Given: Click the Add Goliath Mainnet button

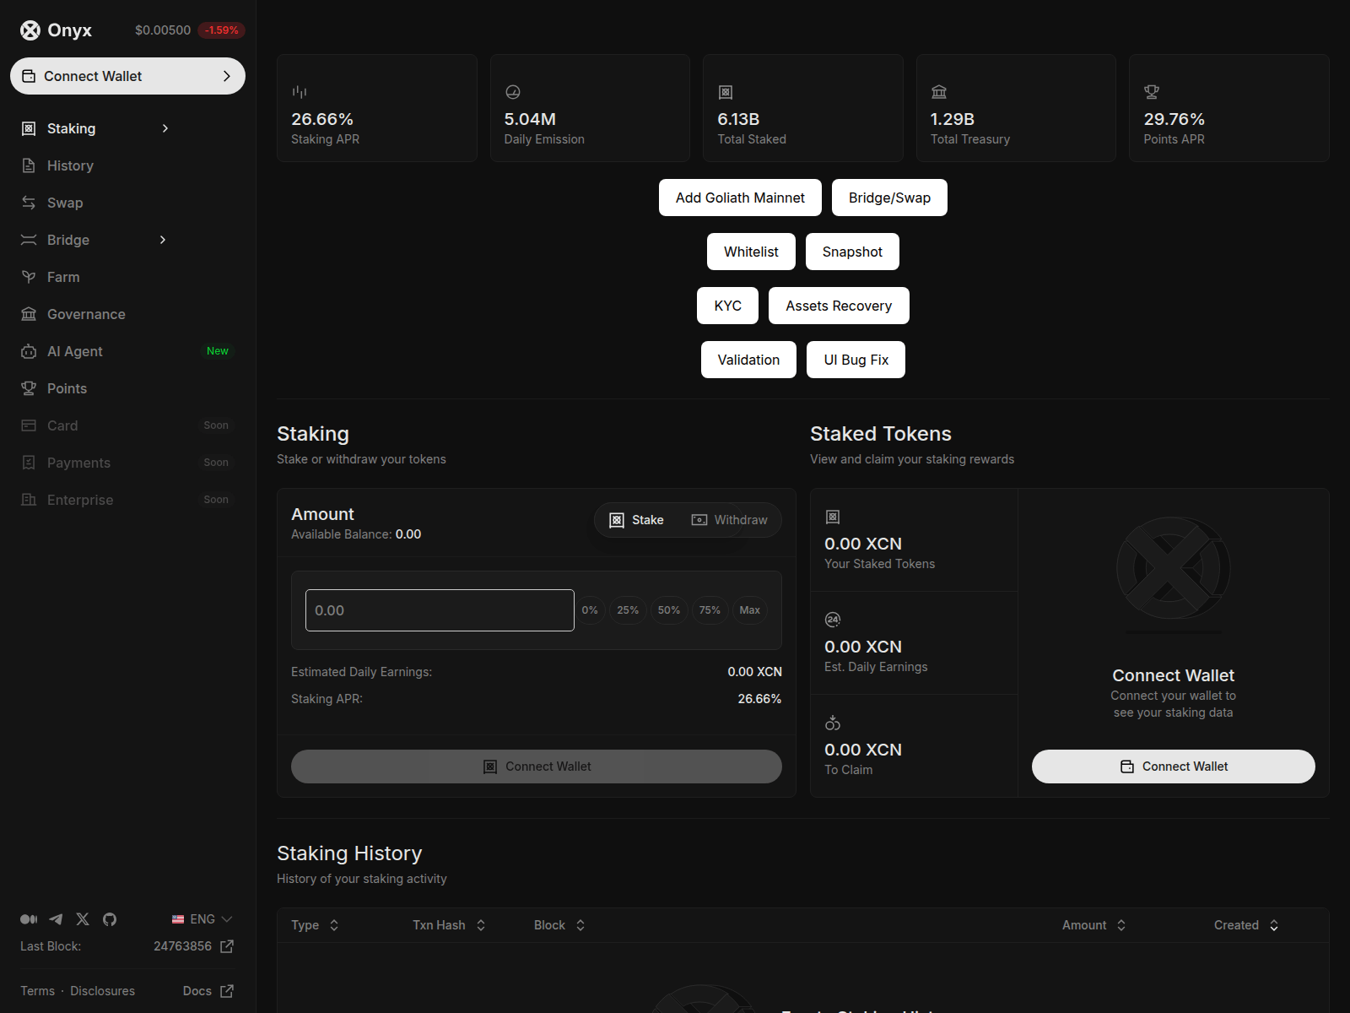Looking at the screenshot, I should (x=740, y=198).
